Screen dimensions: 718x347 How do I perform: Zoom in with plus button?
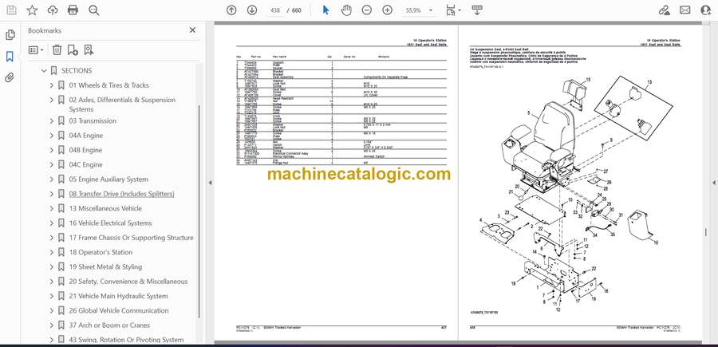[x=388, y=10]
